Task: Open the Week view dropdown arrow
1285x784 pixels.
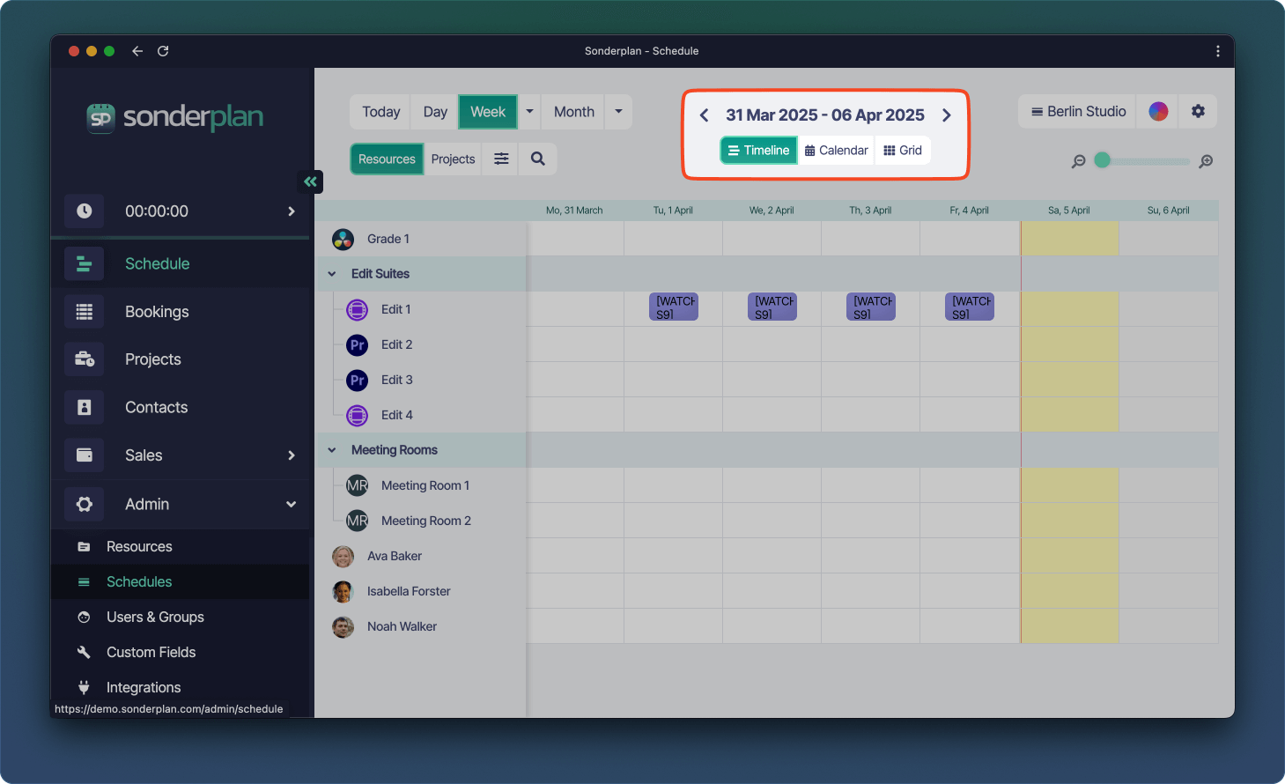Action: [528, 112]
